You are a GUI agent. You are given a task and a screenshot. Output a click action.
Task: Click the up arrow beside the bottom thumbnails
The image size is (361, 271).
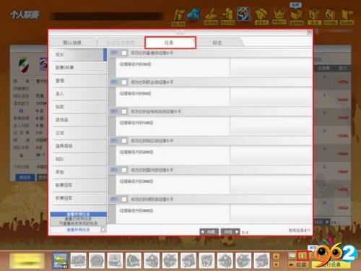point(276,256)
